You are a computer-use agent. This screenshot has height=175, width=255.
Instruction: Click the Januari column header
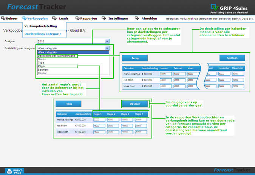coord(164,68)
